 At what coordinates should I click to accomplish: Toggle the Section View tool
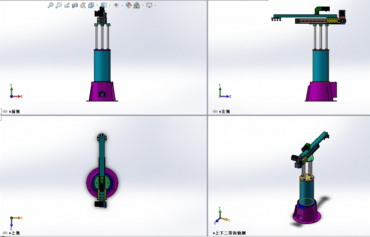[75, 5]
